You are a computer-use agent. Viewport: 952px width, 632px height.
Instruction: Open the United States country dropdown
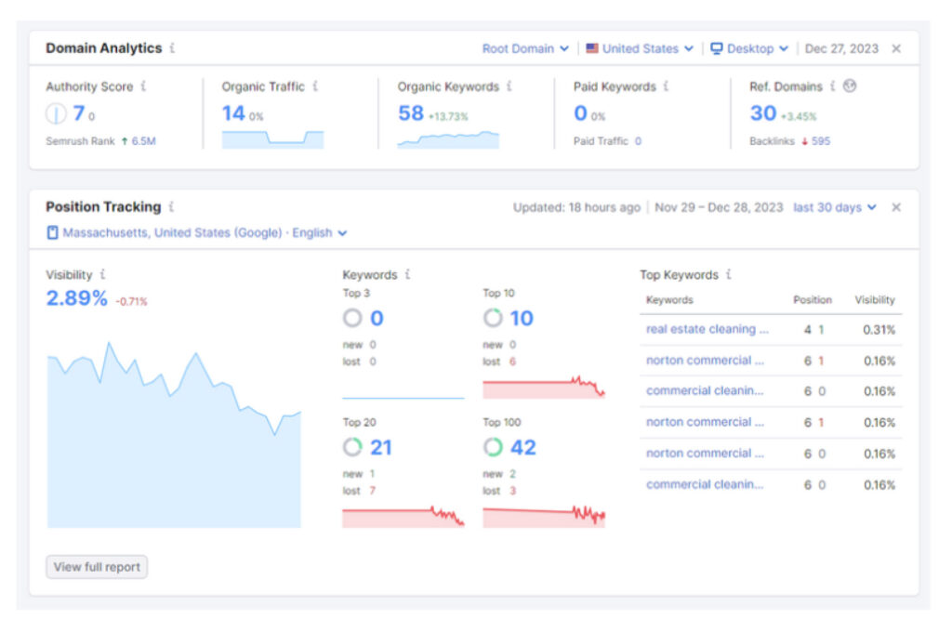tap(640, 48)
